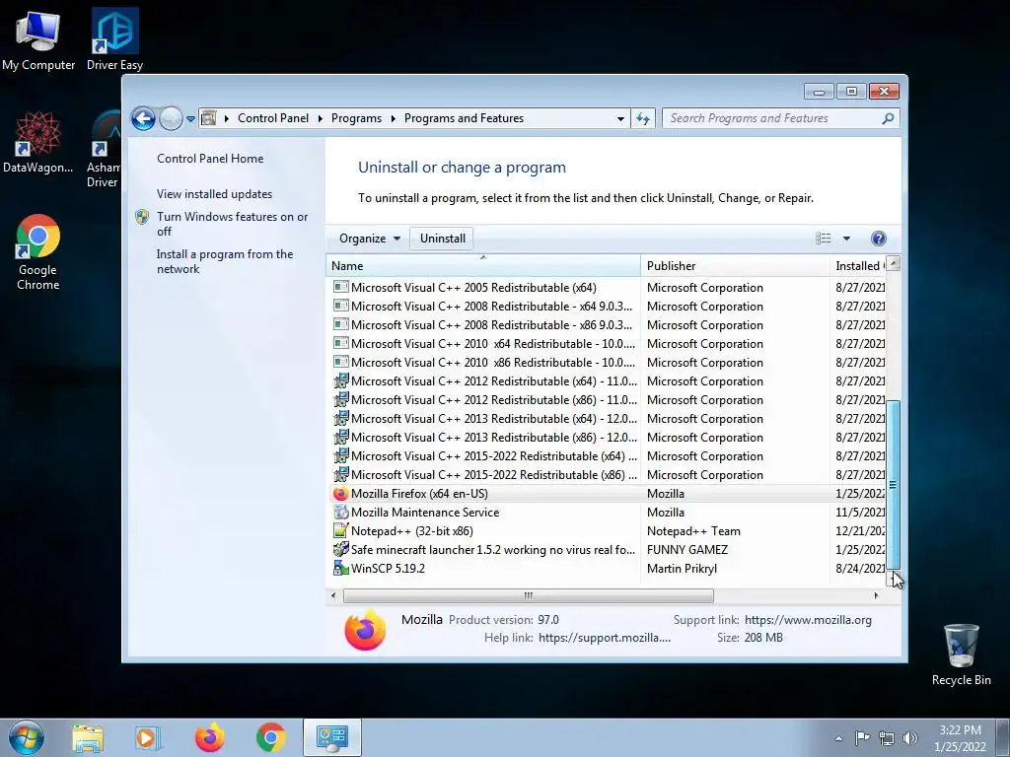The height and width of the screenshot is (757, 1010).
Task: Click FUNNY GAMEZ publisher cell
Action: point(686,550)
